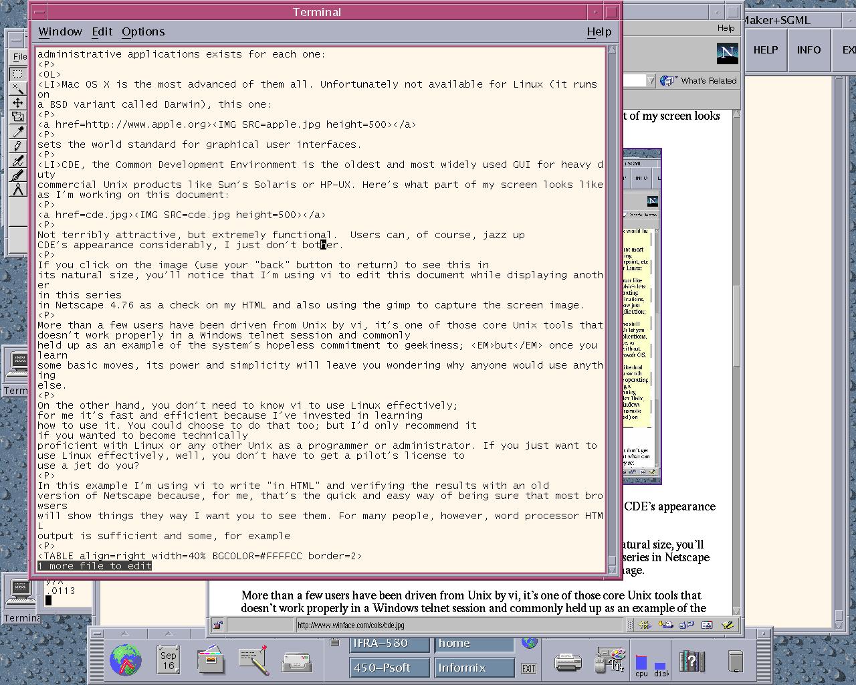
Task: Select the GIMP transform tool
Action: [18, 117]
